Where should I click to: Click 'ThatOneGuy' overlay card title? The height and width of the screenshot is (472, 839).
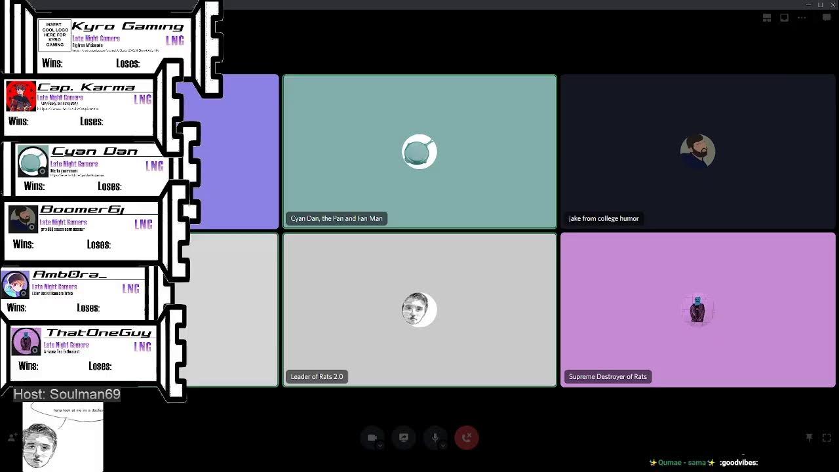tap(99, 333)
